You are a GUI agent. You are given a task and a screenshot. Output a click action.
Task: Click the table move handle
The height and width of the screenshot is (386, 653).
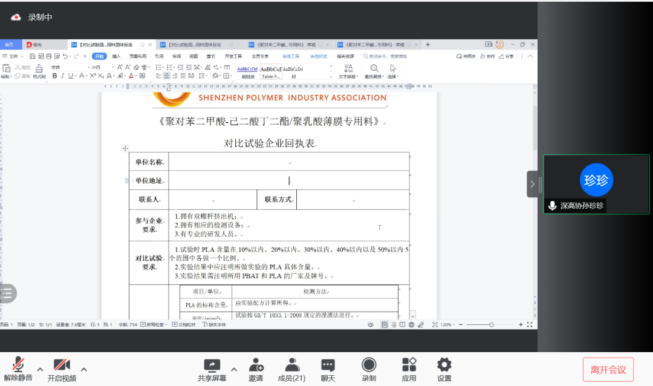125,148
